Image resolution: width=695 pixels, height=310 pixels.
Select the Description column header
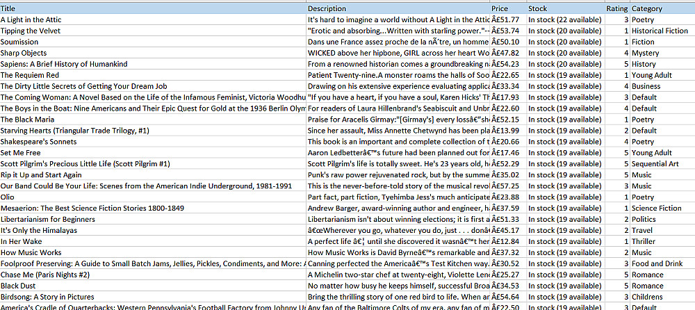398,8
